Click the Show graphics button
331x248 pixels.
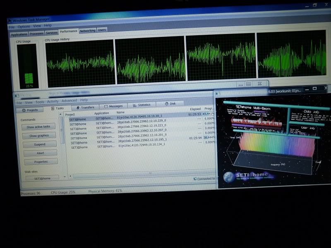[x=39, y=136]
